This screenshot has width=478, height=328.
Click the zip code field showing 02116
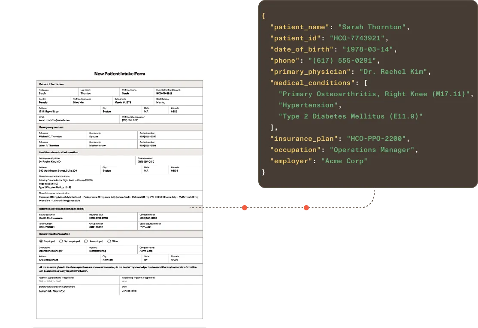186,110
